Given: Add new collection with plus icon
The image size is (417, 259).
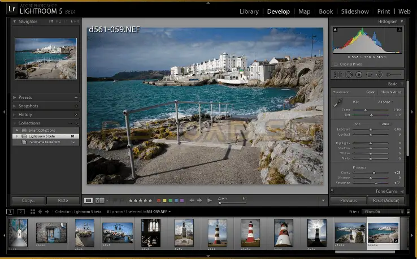Looking at the screenshot, I should coord(76,123).
